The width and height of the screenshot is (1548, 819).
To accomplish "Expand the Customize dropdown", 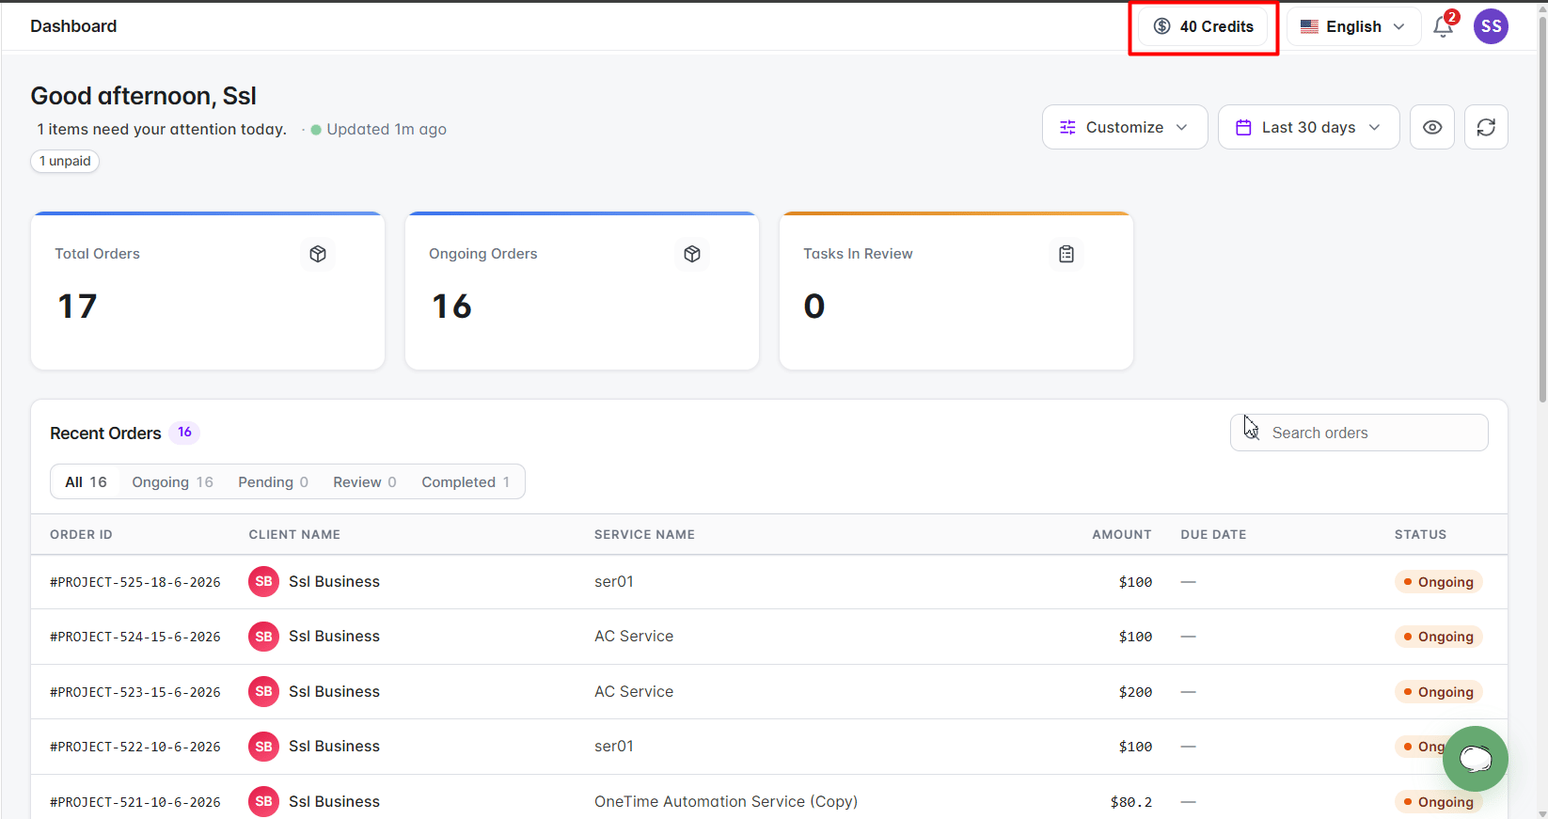I will (1125, 127).
